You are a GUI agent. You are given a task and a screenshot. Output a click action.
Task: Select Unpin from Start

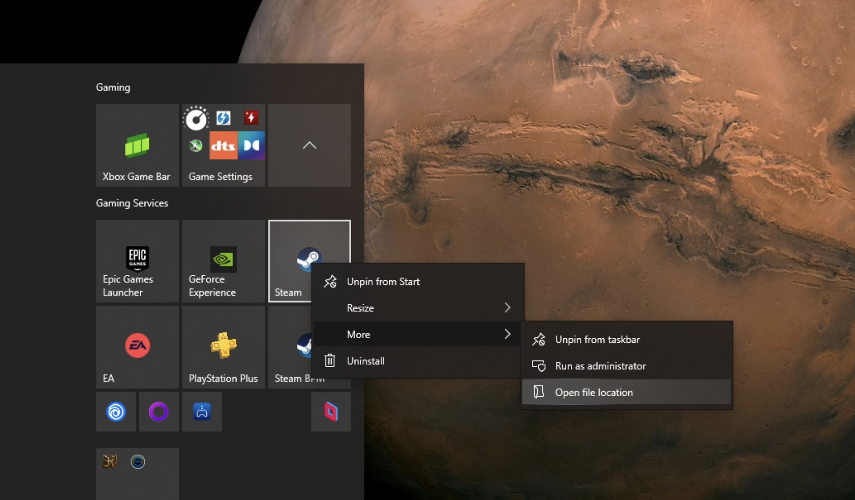coord(418,281)
